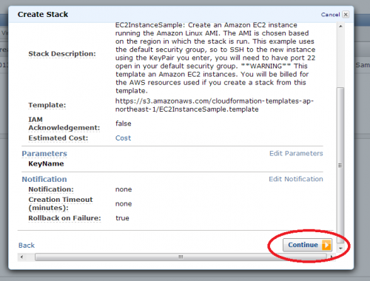Open the estimated Cost link
The width and height of the screenshot is (370, 281).
point(123,138)
